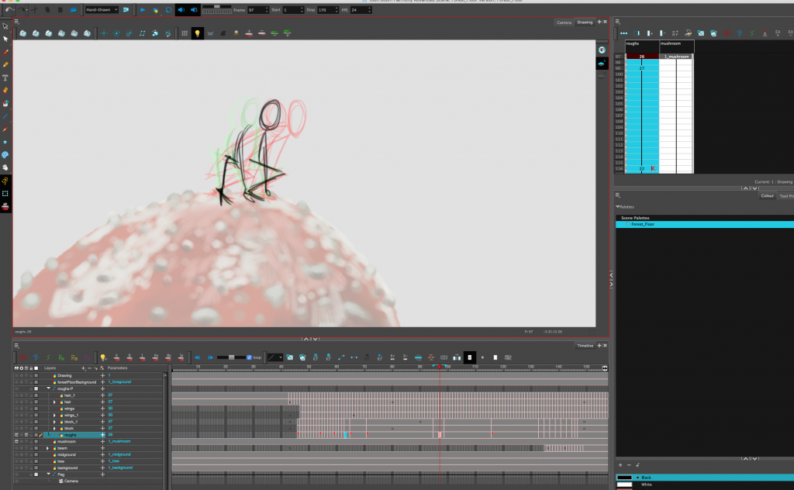Image resolution: width=794 pixels, height=490 pixels.
Task: Expand the beam layer group
Action: point(48,448)
